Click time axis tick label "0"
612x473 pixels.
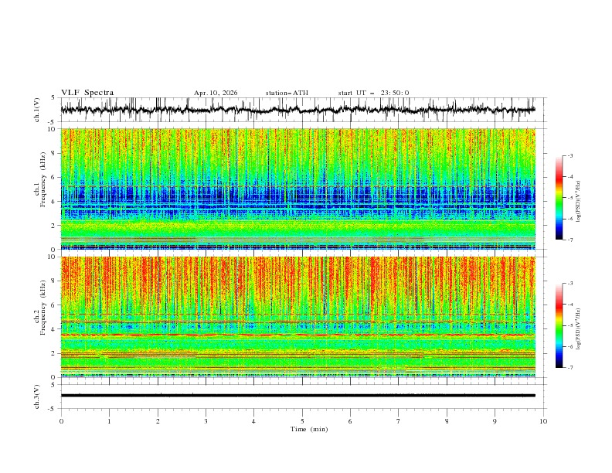point(61,421)
